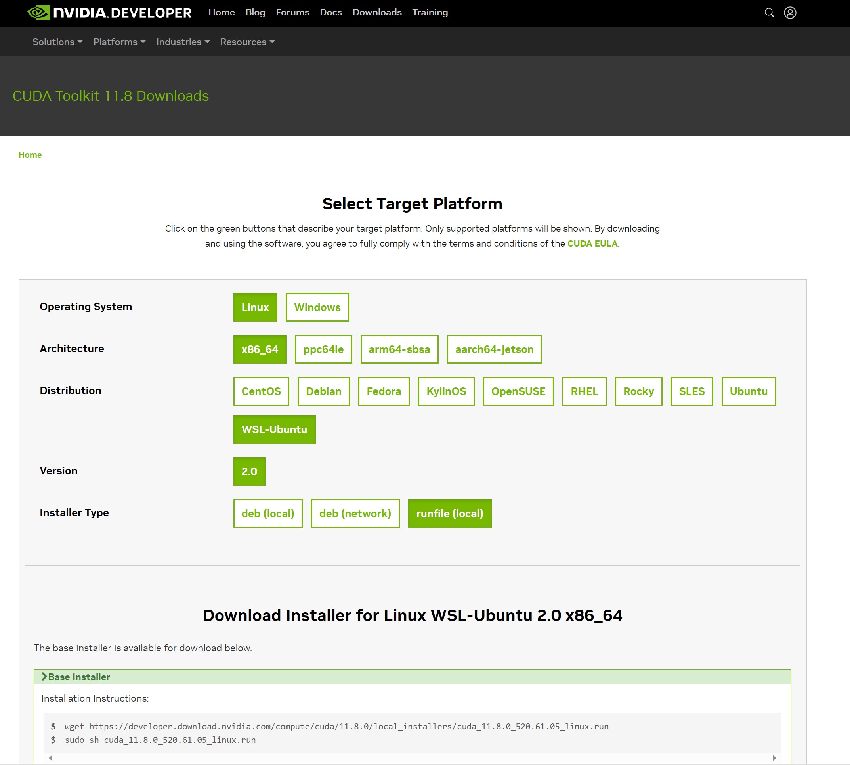Click code box scrollbar left arrow
Viewport: 850px width, 765px height.
[50, 758]
